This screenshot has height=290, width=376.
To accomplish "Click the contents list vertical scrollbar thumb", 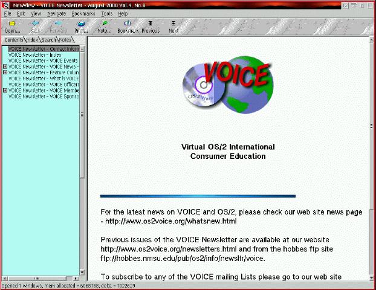I will pos(82,115).
